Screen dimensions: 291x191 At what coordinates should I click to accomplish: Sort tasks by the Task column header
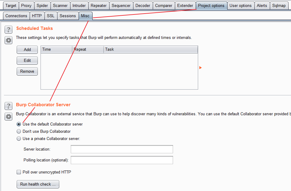click(x=151, y=49)
